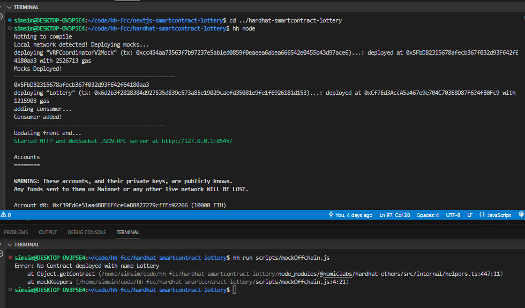Click the 'Account #0' address line

point(120,205)
